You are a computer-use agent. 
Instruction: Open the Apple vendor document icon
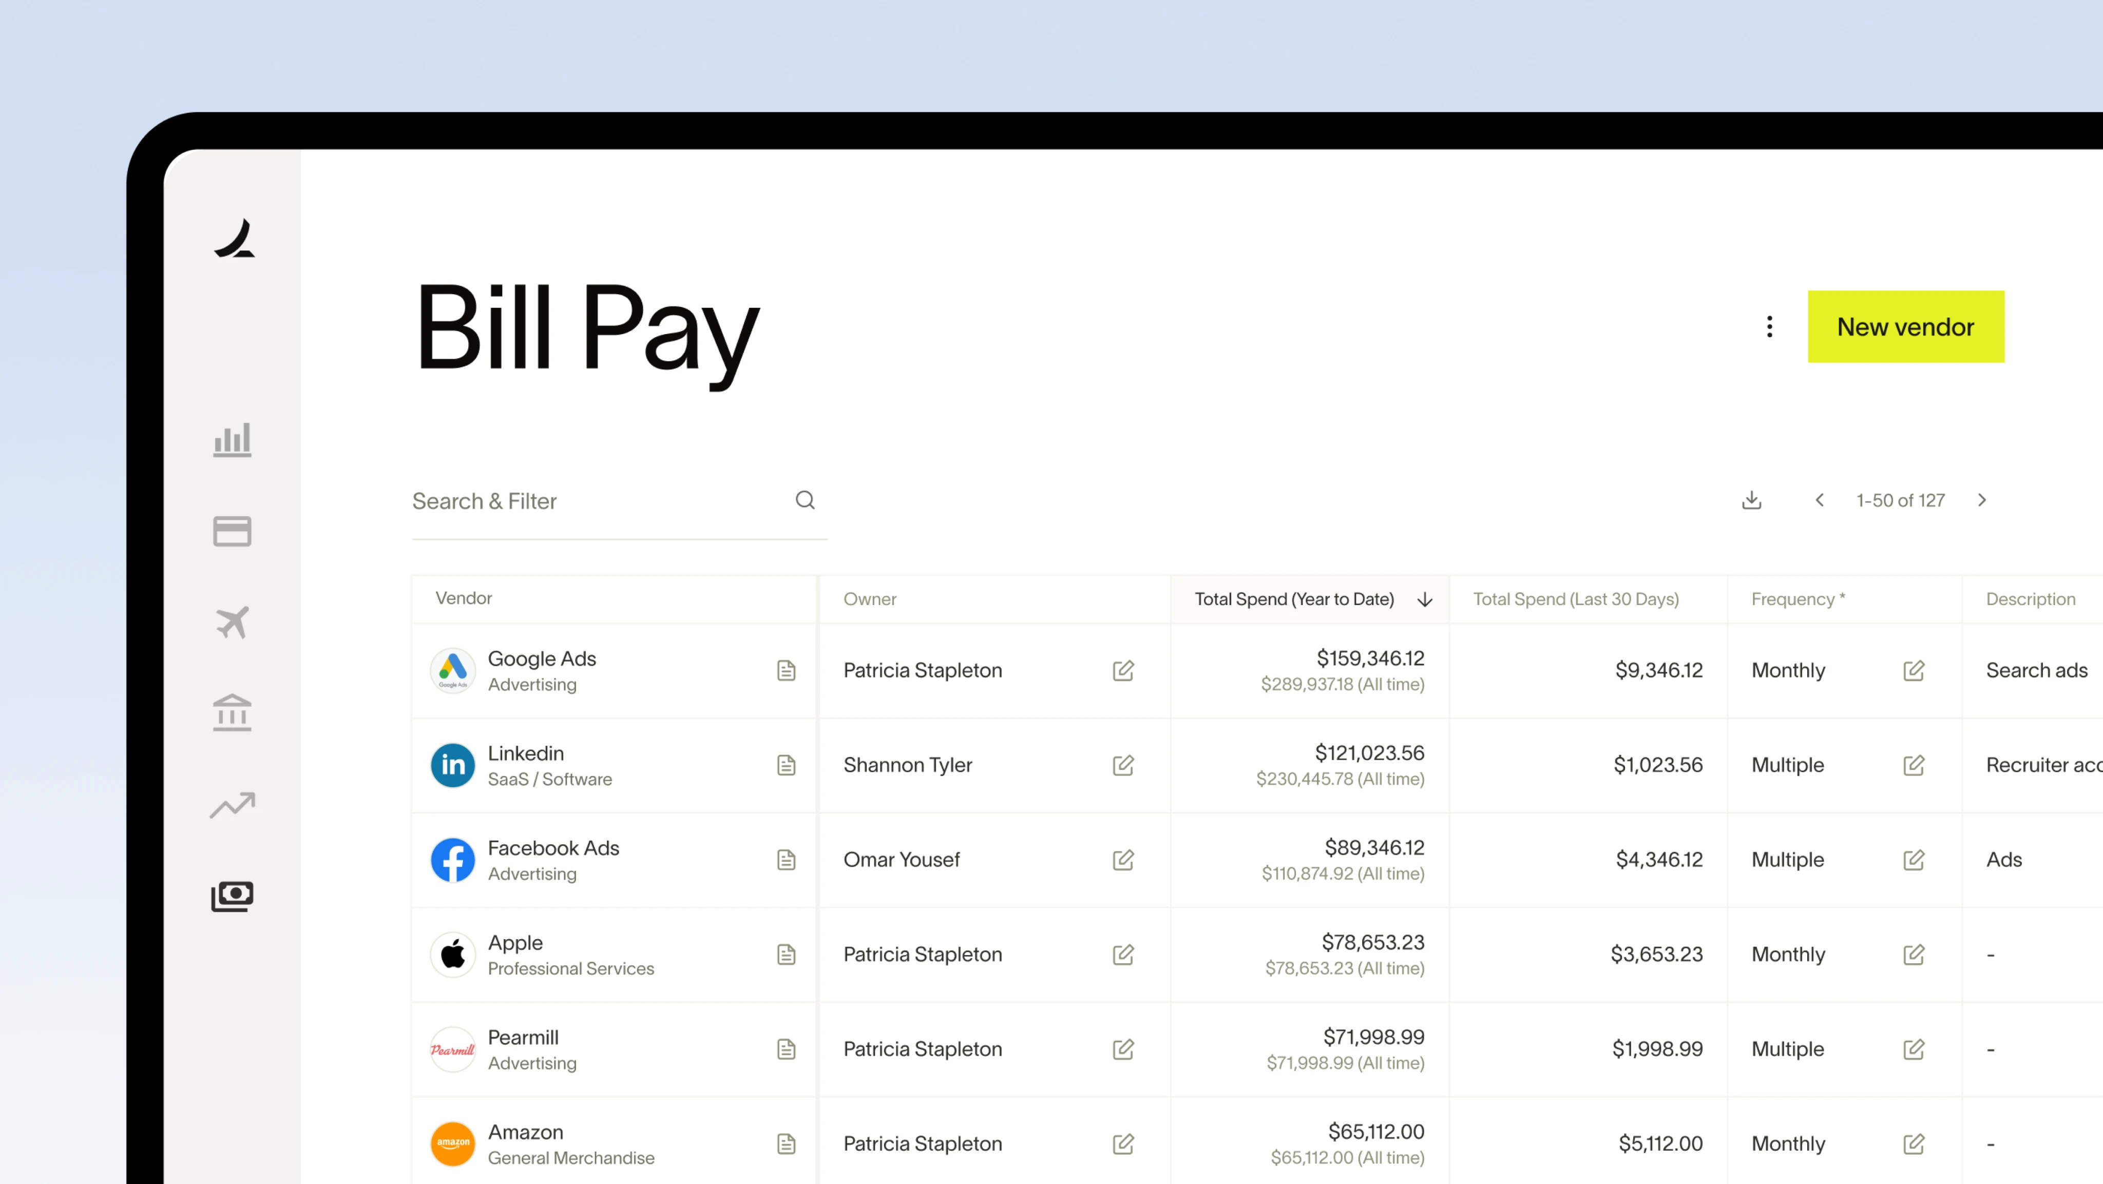click(x=786, y=955)
